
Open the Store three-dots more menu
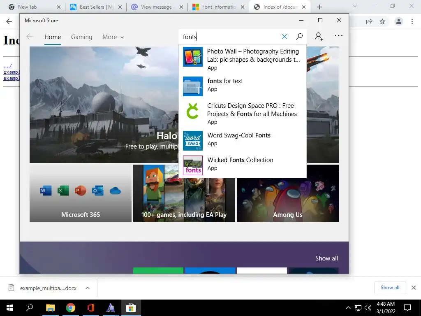[x=339, y=35]
